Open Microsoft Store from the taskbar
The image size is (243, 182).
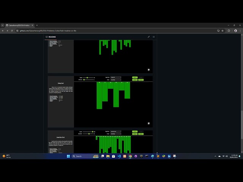pyautogui.click(x=114, y=156)
